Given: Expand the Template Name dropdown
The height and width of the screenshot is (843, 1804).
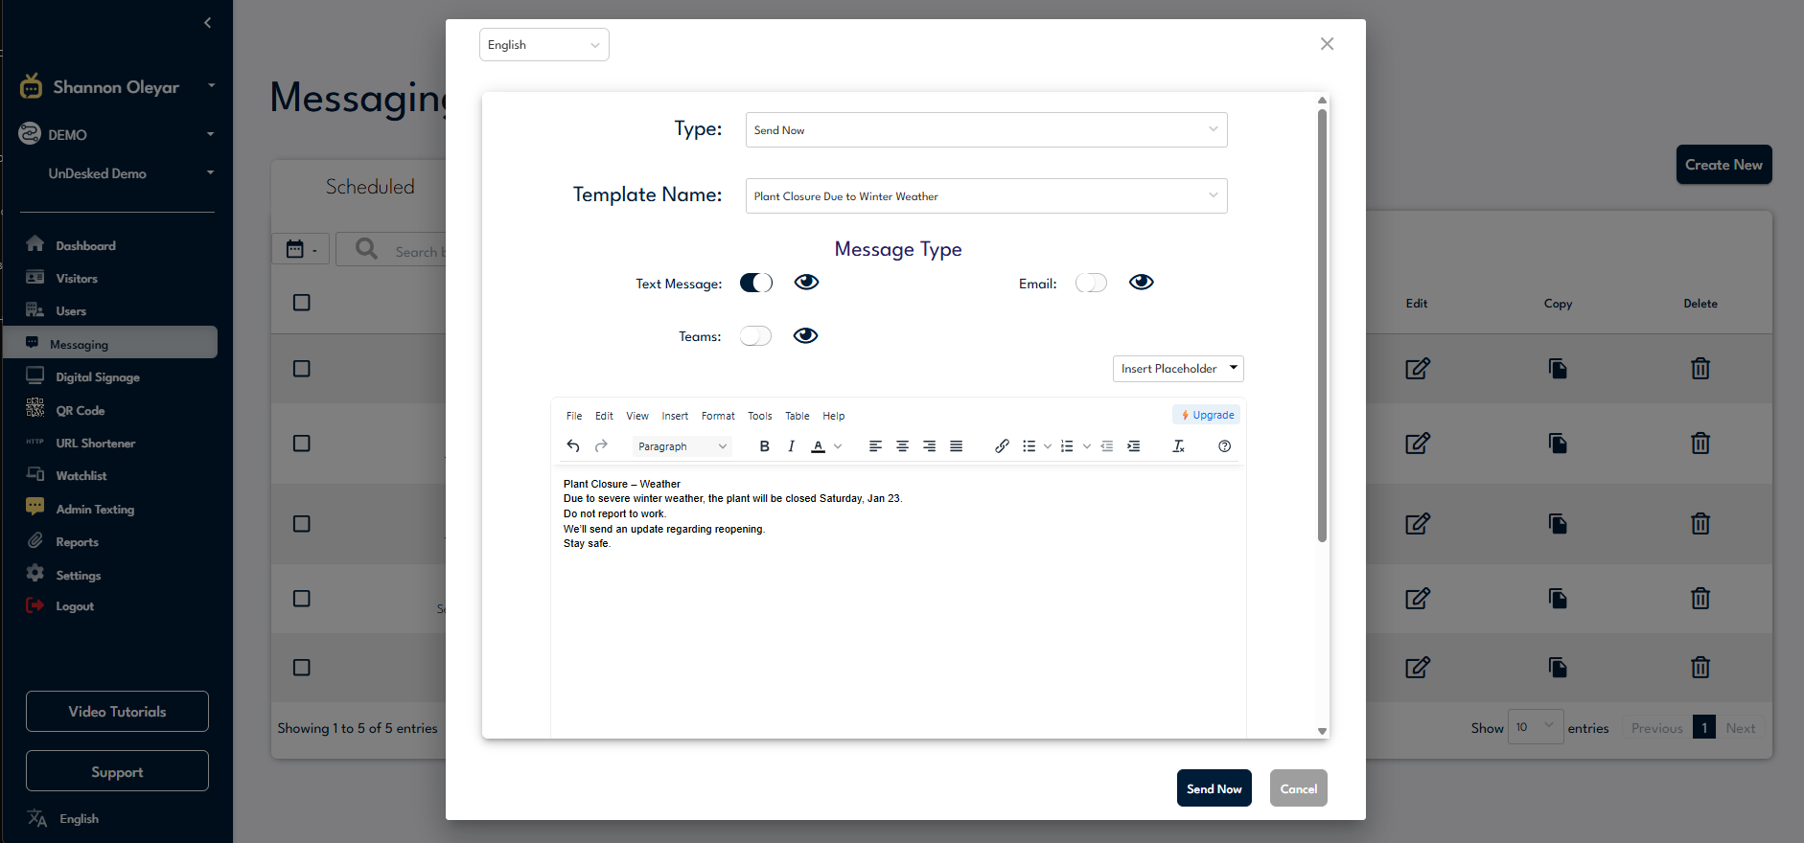Looking at the screenshot, I should pos(985,196).
